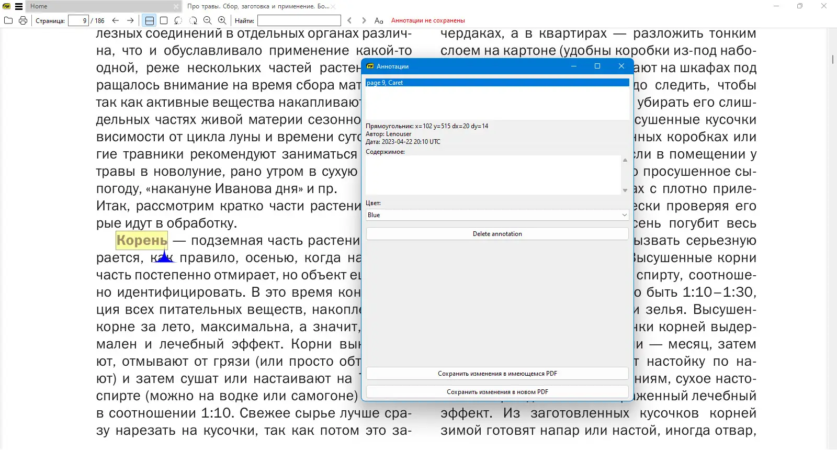Screen dimensions: 837x450
Task: Minimize the Аннотации dialog
Action: [x=574, y=66]
